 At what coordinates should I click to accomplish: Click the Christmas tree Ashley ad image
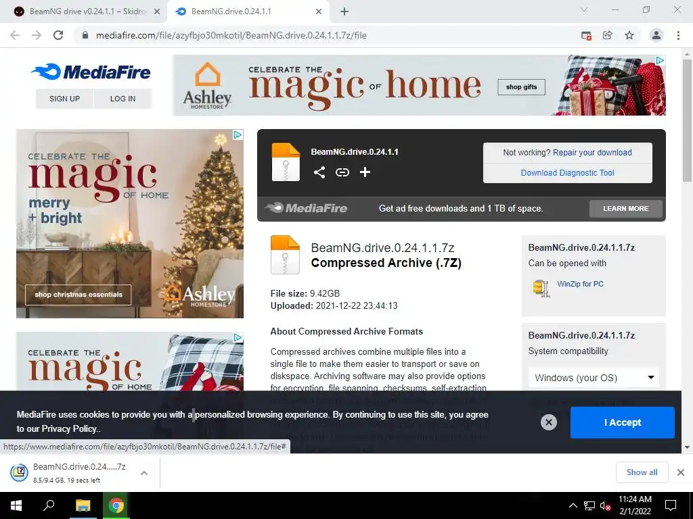129,223
